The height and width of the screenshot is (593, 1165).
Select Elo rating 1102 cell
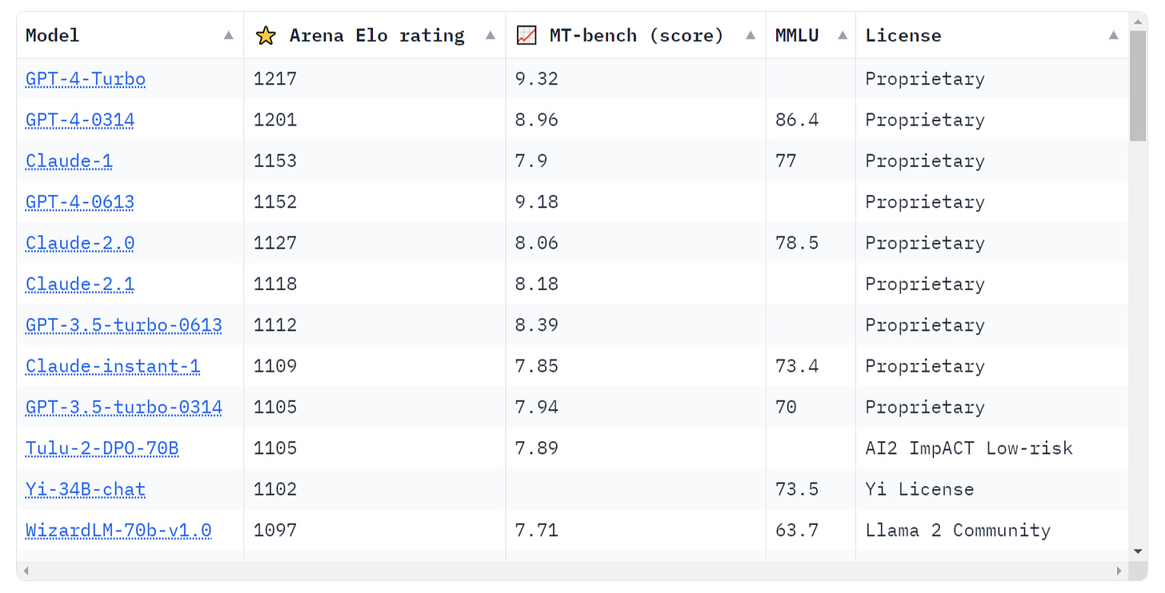pos(374,489)
